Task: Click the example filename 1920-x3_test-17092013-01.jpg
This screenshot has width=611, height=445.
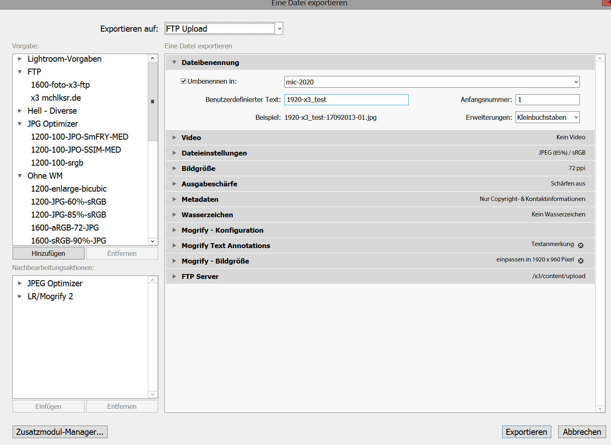Action: (x=330, y=117)
